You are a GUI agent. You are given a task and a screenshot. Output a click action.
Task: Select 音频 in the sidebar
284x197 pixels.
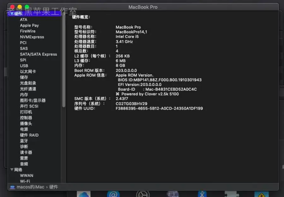24,164
